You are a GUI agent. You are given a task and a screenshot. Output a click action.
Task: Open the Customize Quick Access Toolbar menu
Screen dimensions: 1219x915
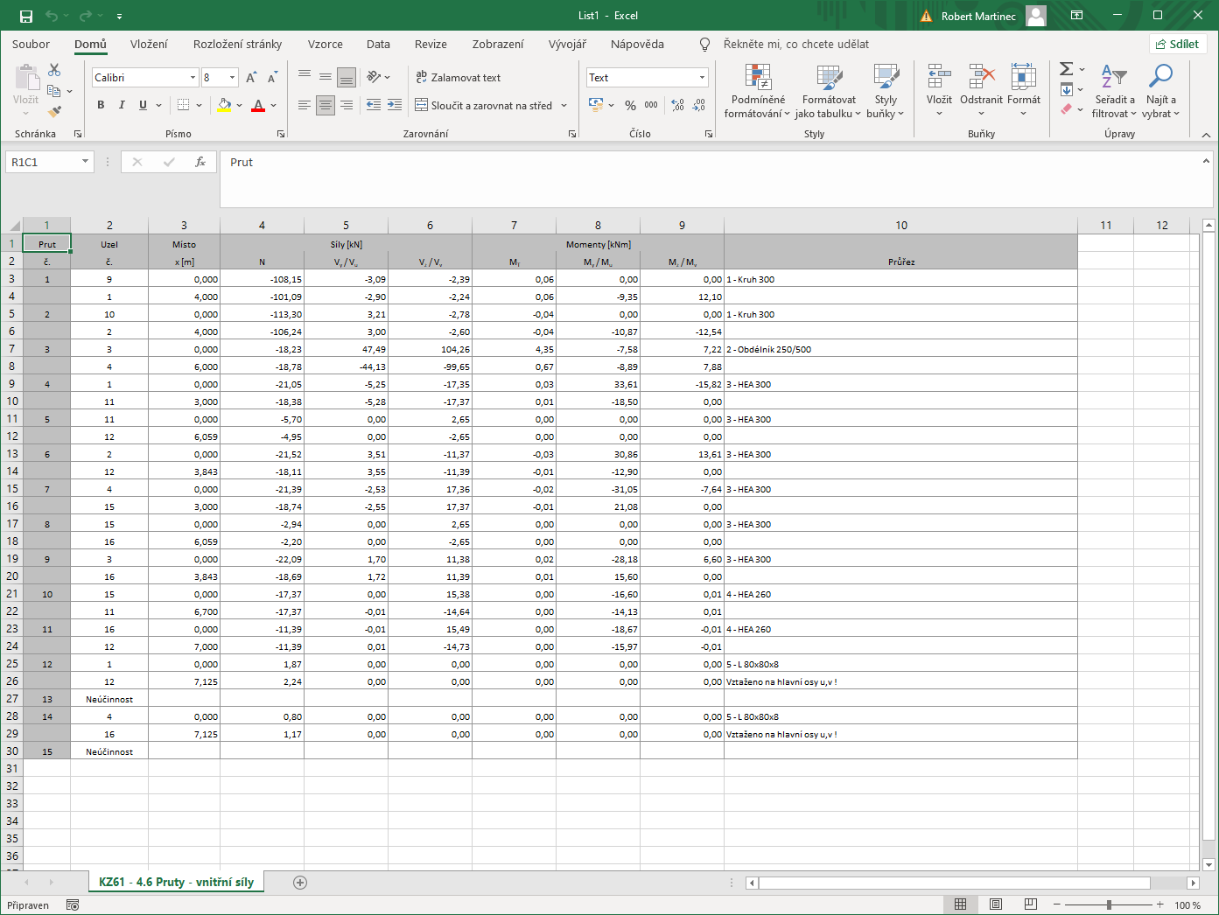click(119, 16)
